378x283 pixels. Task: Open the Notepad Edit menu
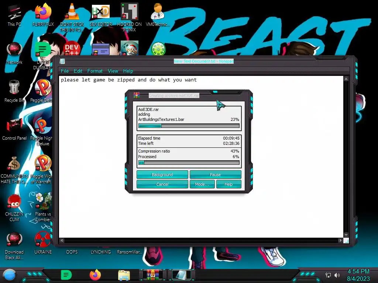78,71
